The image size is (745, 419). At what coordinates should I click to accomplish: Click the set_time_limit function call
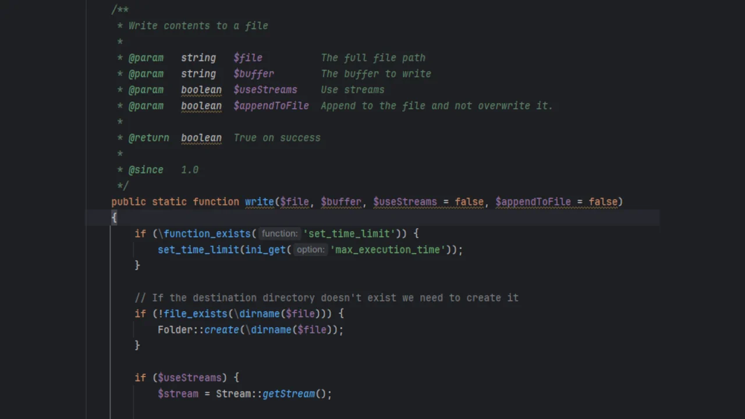pyautogui.click(x=198, y=250)
